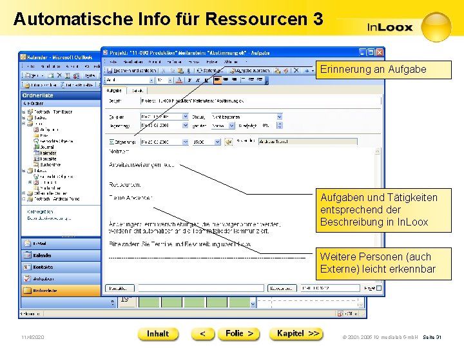The height and width of the screenshot is (348, 464).
Task: Click Aufgabe zuordnen in the toolbar
Action: tap(250, 71)
